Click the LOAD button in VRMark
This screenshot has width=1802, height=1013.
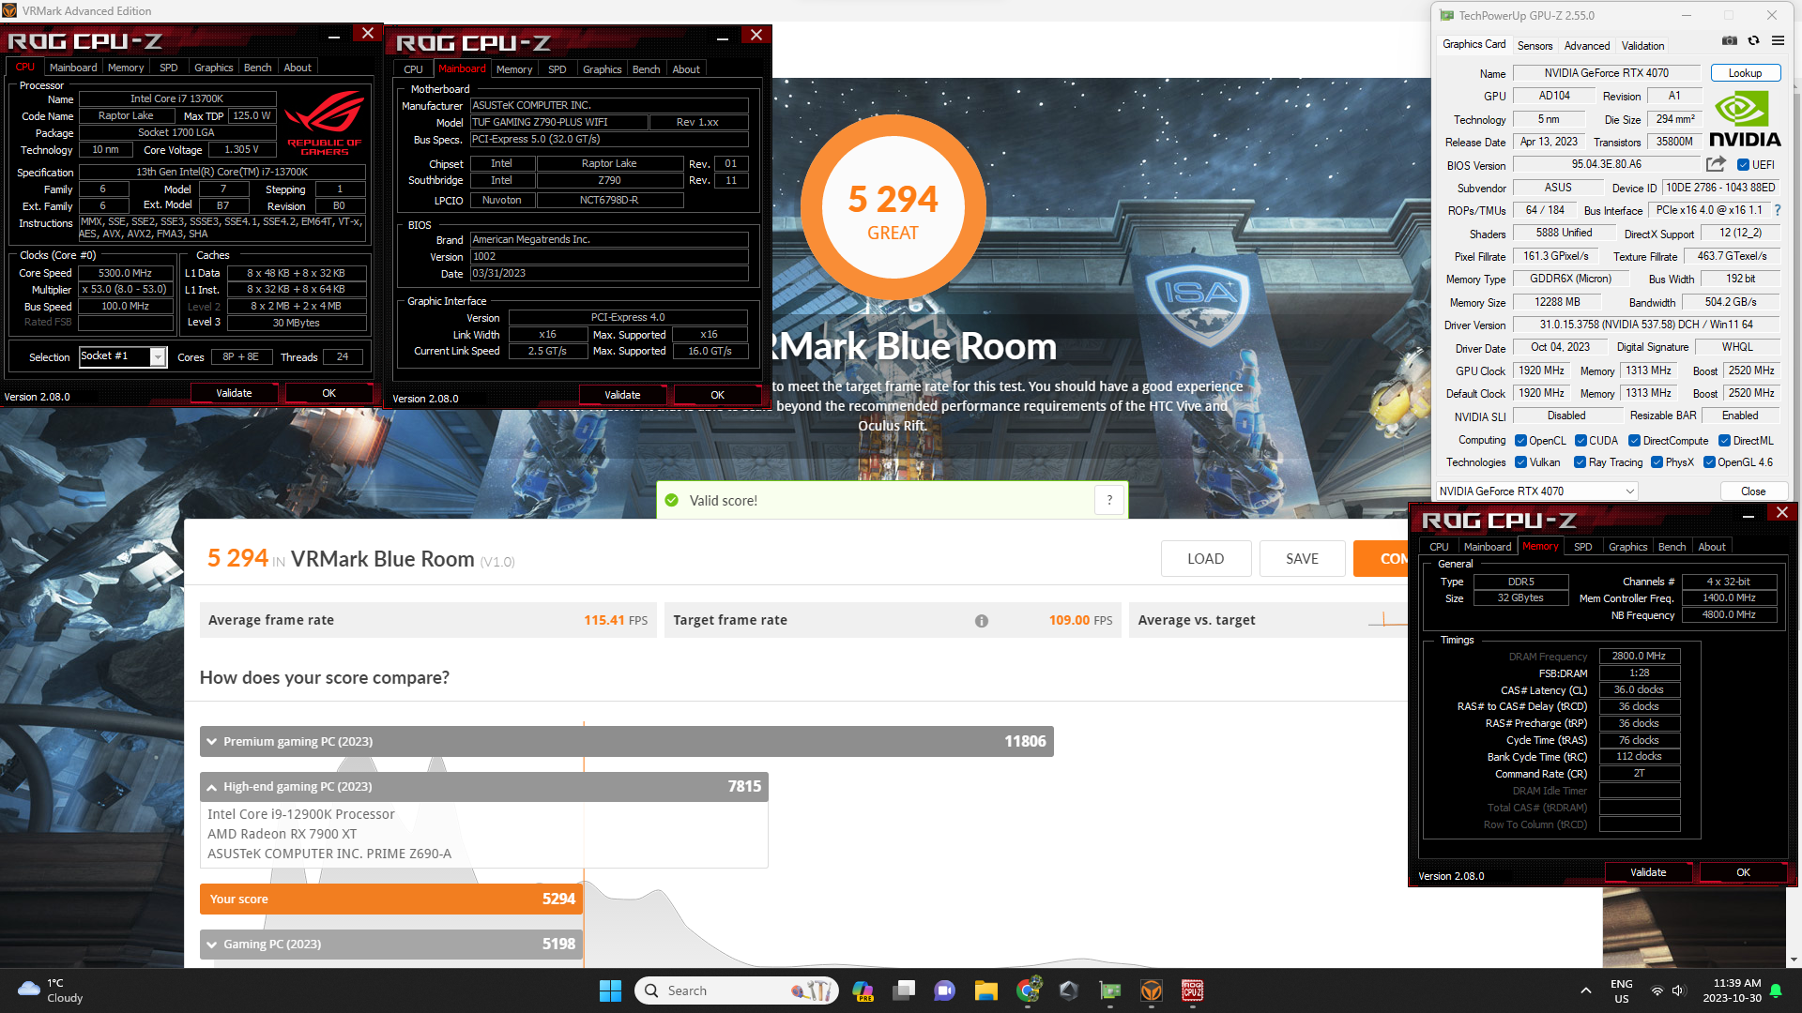[1205, 559]
